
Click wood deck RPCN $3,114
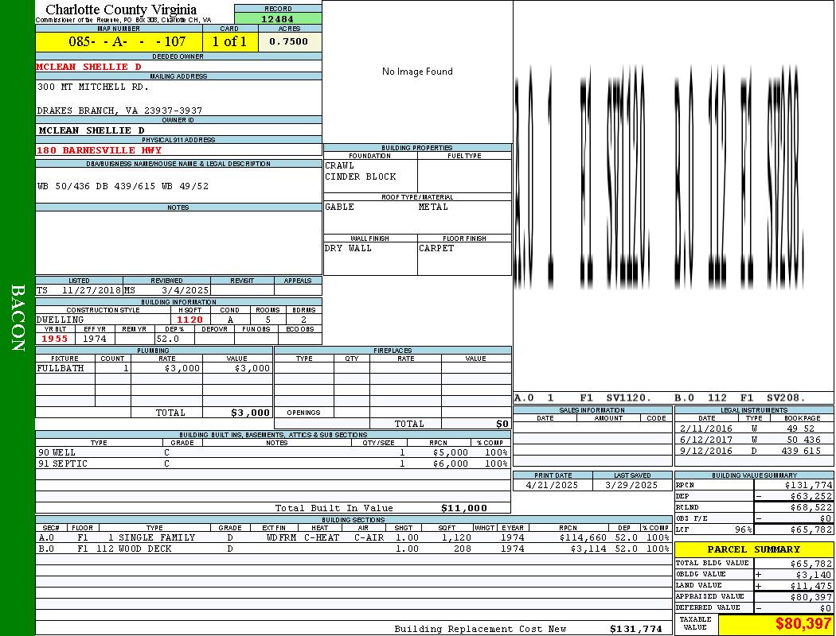tap(589, 549)
